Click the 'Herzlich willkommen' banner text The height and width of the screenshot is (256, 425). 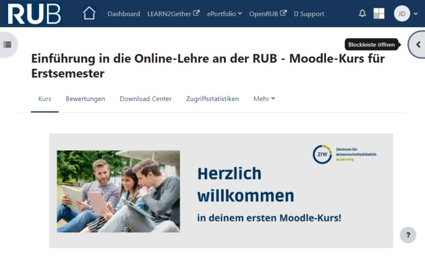[246, 185]
